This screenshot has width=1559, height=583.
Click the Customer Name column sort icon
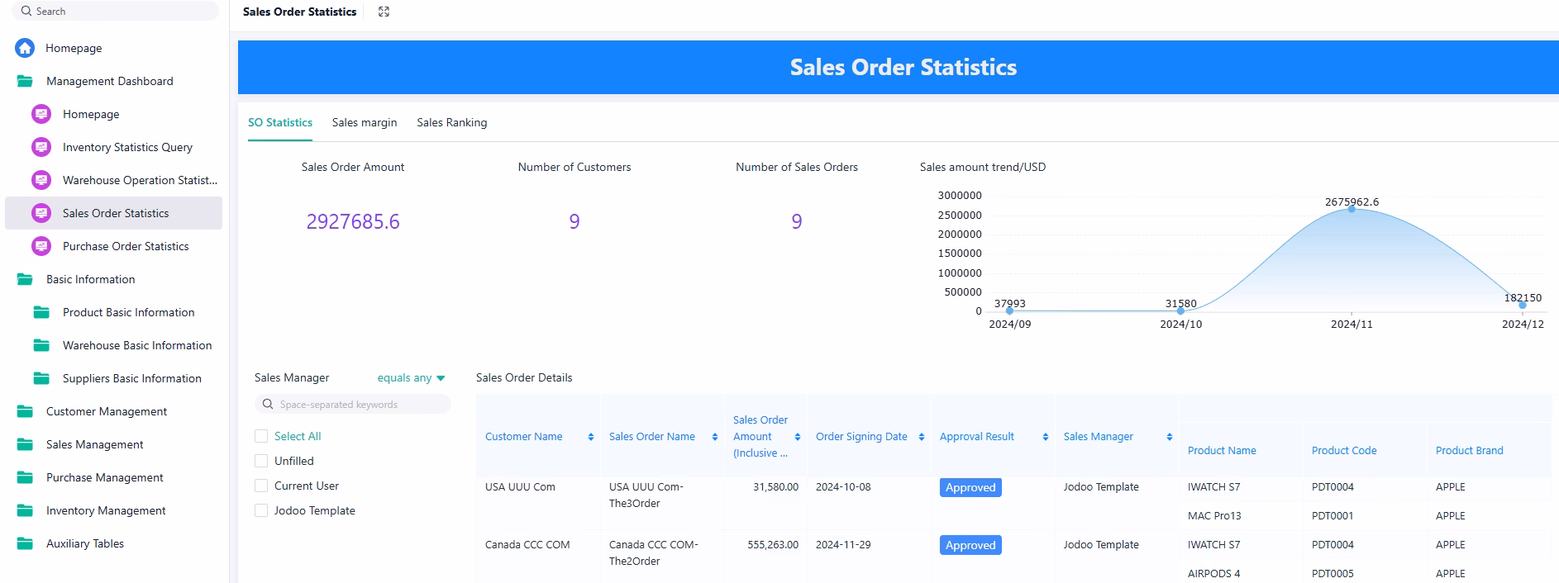click(590, 437)
